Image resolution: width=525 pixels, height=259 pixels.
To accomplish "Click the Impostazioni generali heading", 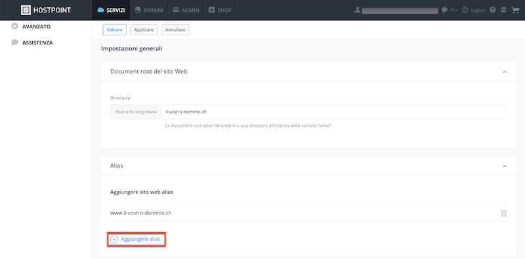I will coord(132,49).
